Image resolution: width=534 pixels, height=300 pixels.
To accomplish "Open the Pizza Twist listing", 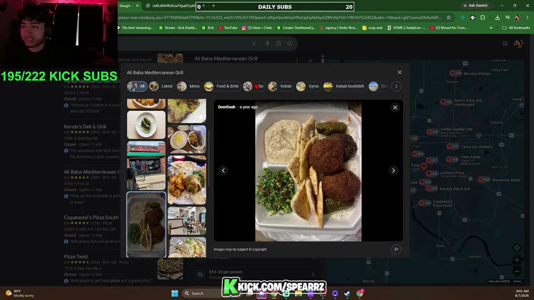I will [x=76, y=257].
